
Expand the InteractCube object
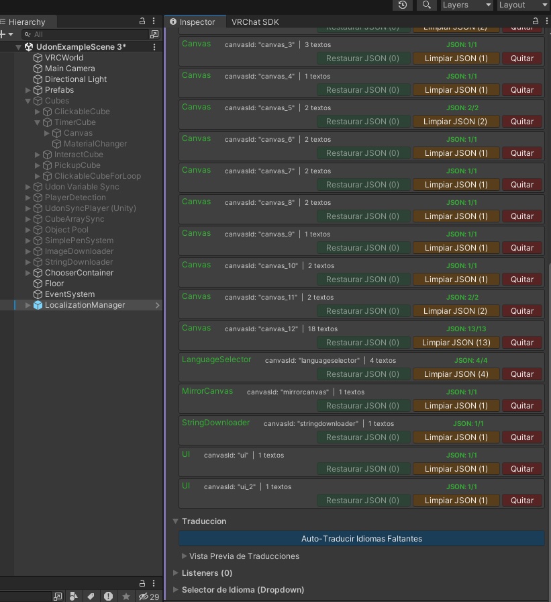tap(37, 155)
